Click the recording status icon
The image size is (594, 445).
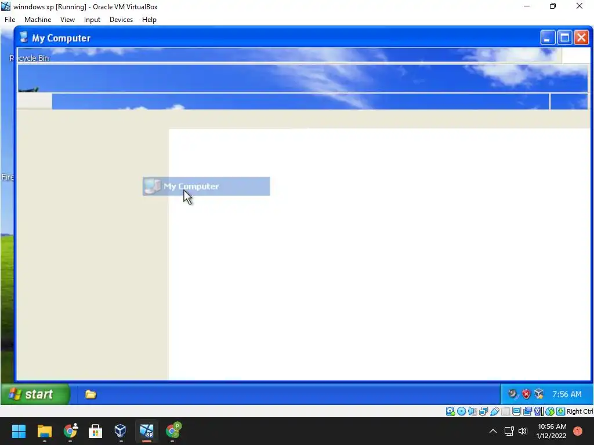point(527,411)
